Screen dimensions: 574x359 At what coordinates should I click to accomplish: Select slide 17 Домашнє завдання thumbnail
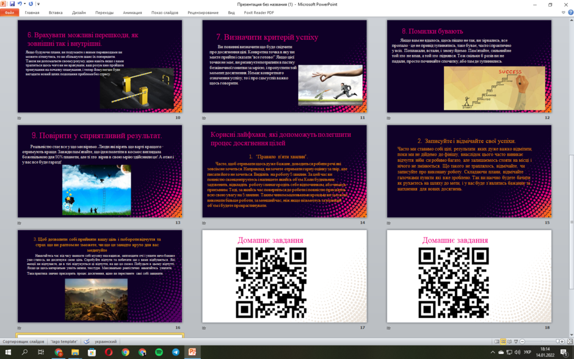tap(285, 277)
